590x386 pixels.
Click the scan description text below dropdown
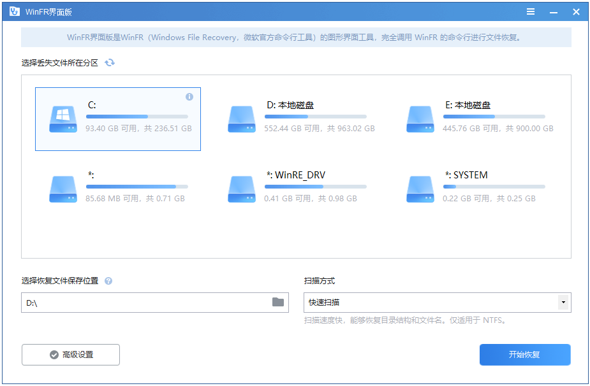pos(405,320)
